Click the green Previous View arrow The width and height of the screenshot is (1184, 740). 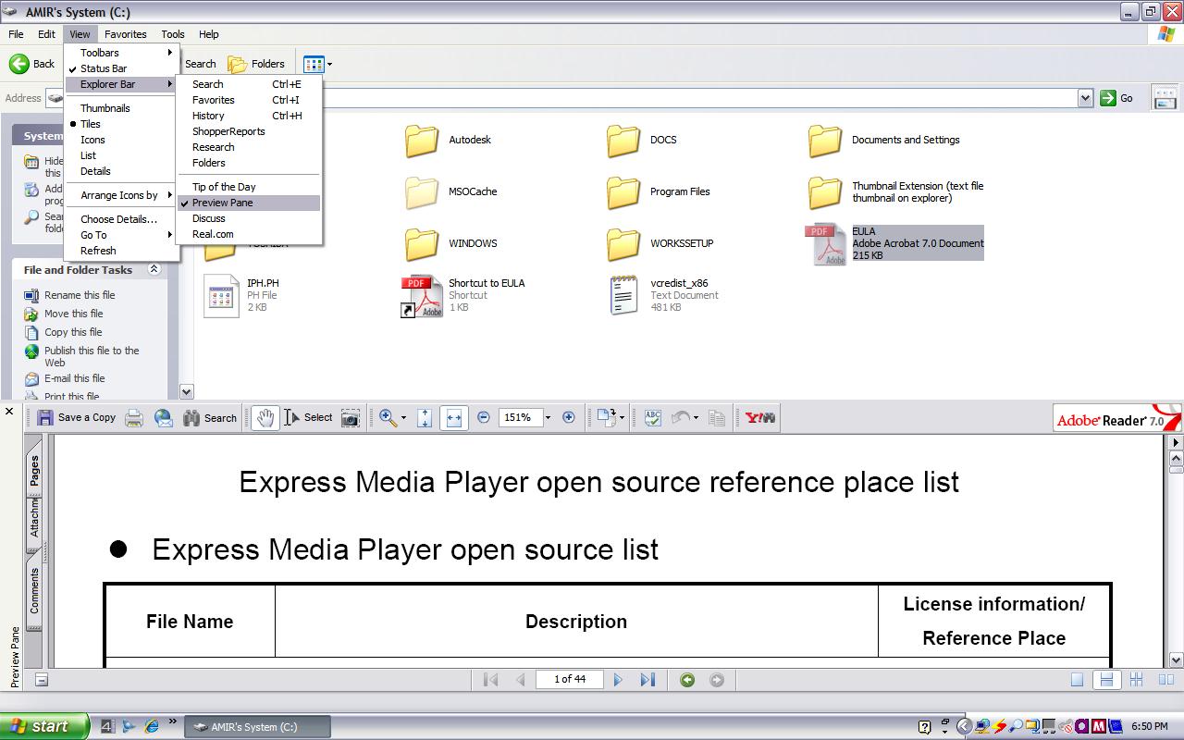[x=687, y=680]
